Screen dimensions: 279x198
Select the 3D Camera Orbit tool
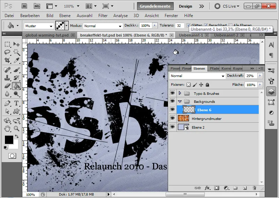coord(16,121)
